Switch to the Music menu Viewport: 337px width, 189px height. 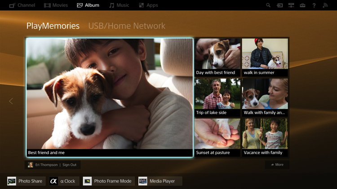(x=119, y=5)
